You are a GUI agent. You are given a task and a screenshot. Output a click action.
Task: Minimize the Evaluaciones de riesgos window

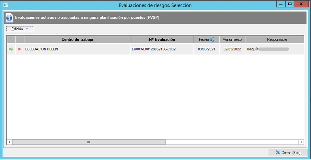281,4
